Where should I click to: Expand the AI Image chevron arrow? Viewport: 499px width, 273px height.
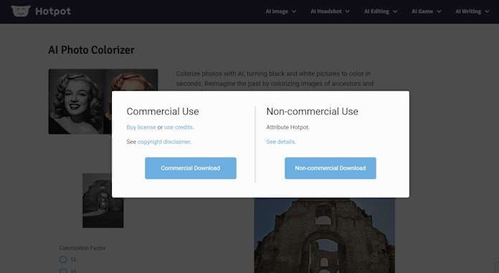(x=294, y=11)
